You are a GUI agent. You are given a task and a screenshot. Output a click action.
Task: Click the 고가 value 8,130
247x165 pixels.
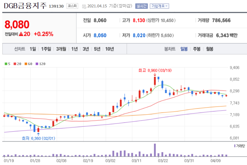click(x=139, y=20)
